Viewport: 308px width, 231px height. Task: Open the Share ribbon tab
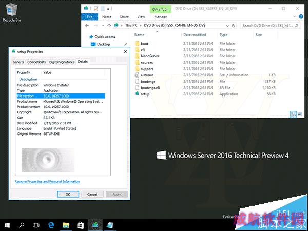124,17
